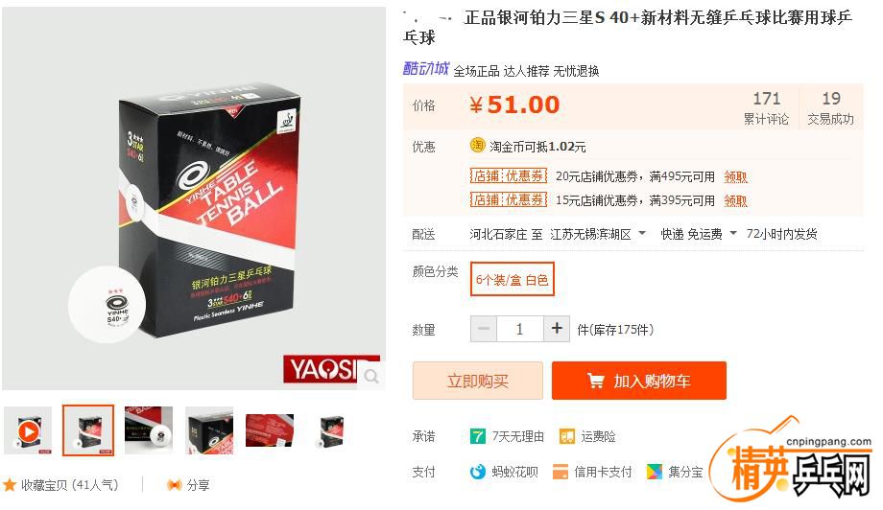Click the star icon to favorite item
The width and height of the screenshot is (883, 510).
point(10,485)
